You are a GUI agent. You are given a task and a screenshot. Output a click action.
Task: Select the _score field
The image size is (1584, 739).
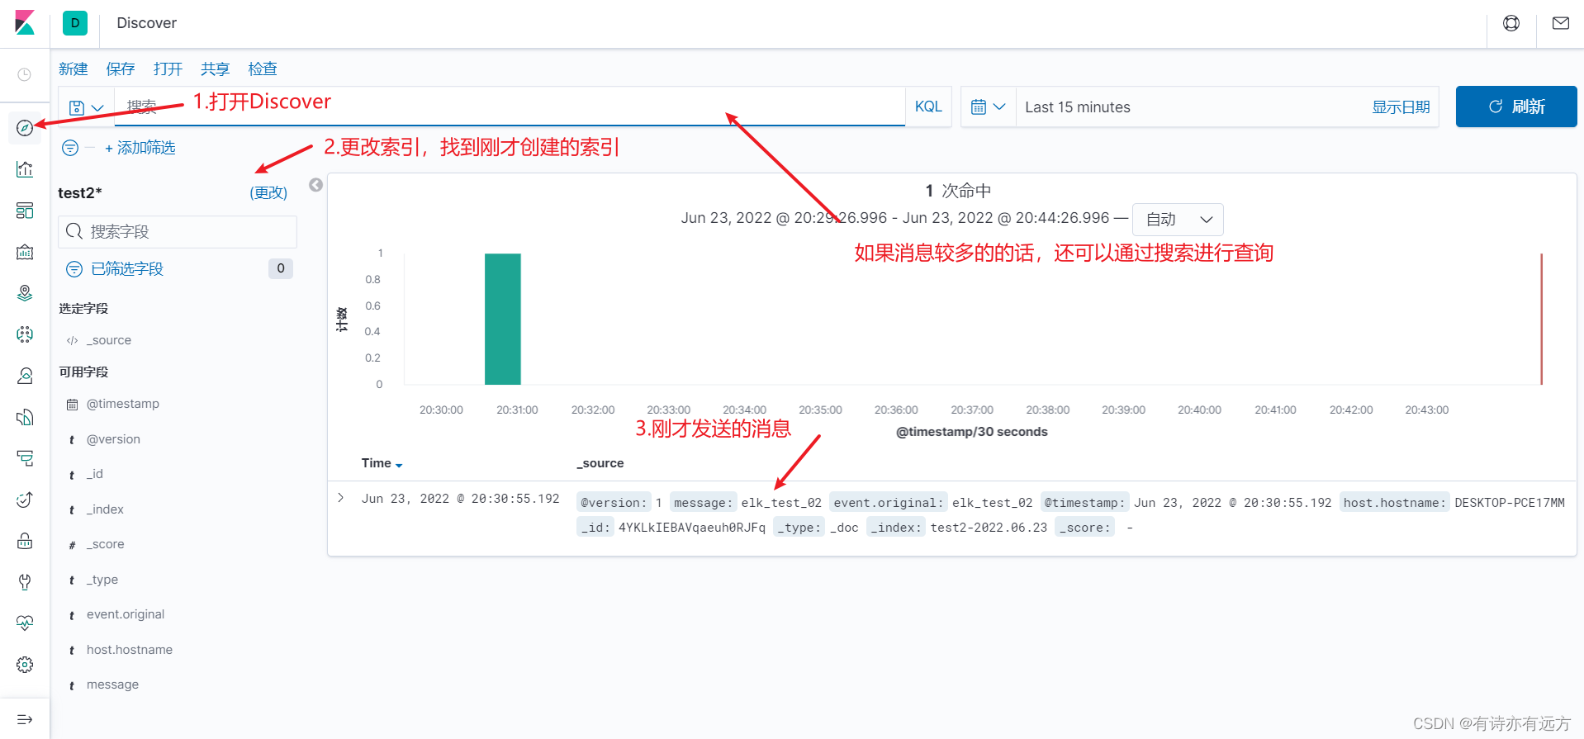[106, 544]
